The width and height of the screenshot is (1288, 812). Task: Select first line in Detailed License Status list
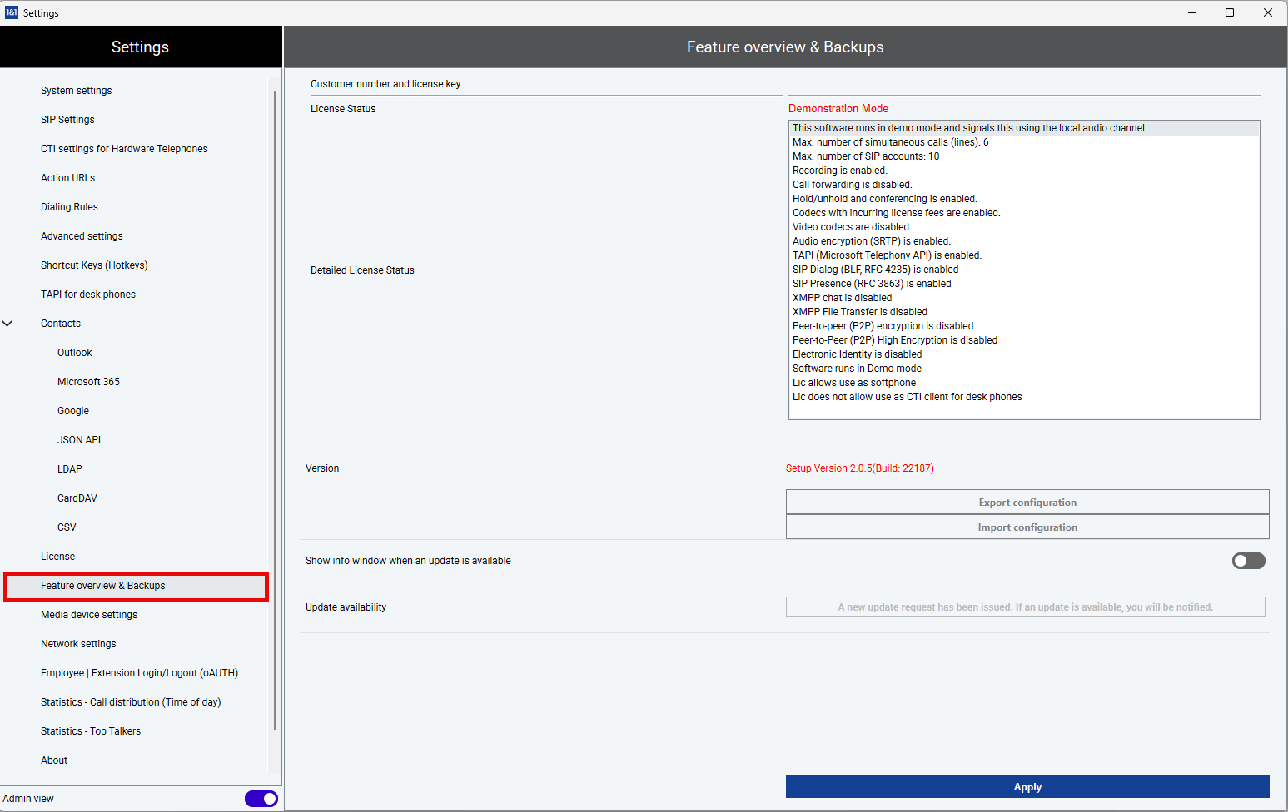(x=969, y=128)
